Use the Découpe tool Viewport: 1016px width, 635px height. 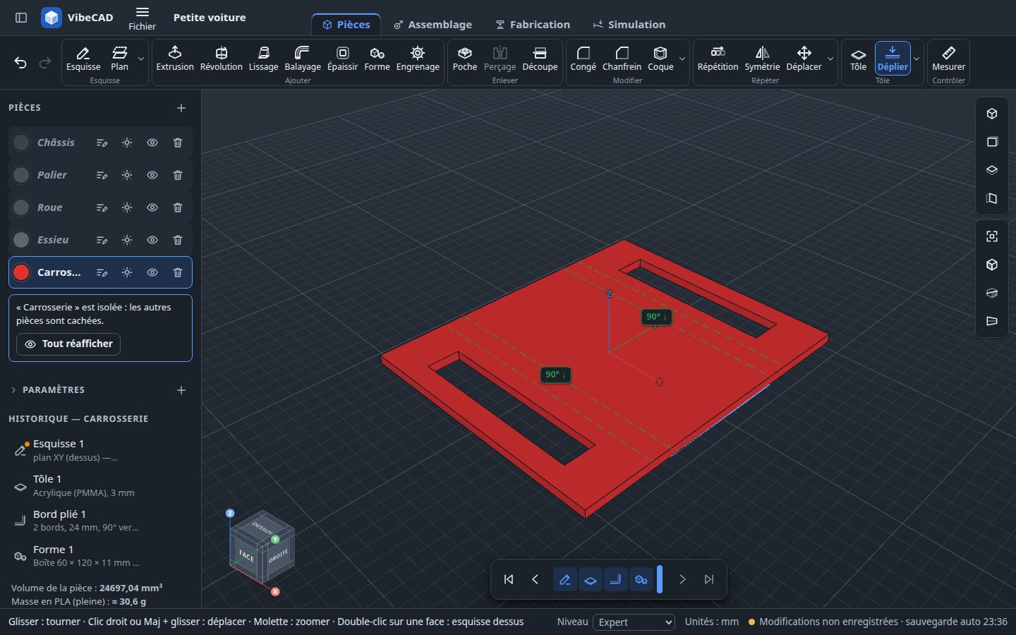(x=540, y=59)
